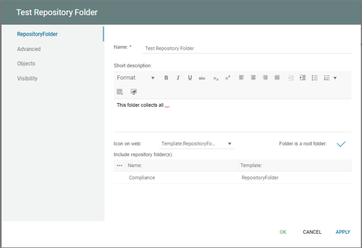
Task: Click the OK button
Action: coord(283,232)
